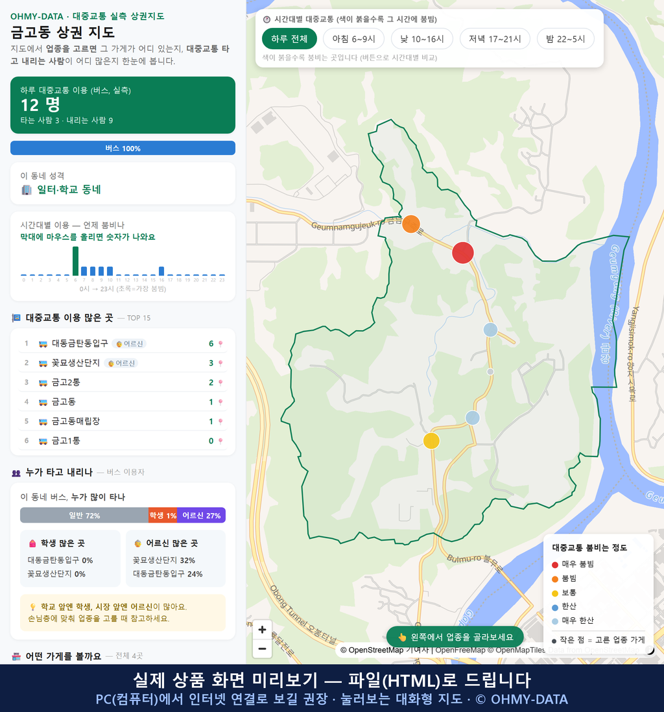Switch to the 밤 22~5시 time filter
Screen dimensions: 664x712
click(x=565, y=39)
